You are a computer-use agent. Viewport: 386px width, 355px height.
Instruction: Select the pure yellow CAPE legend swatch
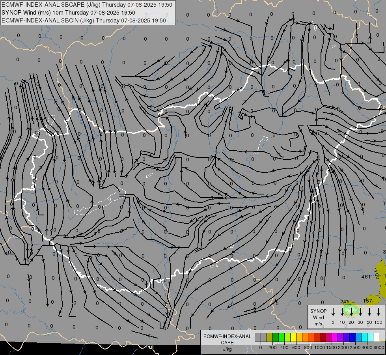pyautogui.click(x=293, y=337)
